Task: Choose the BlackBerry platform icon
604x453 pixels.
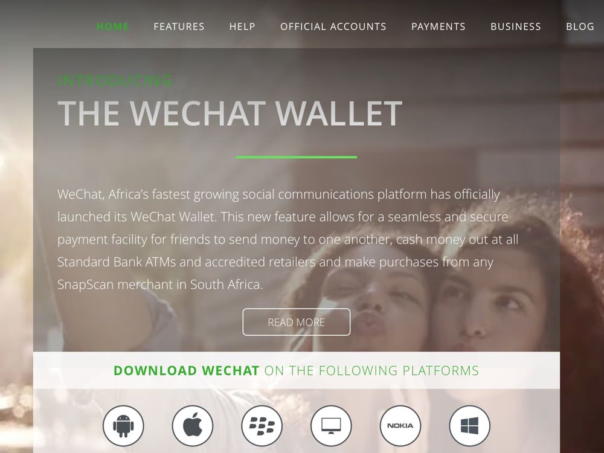Action: [262, 426]
